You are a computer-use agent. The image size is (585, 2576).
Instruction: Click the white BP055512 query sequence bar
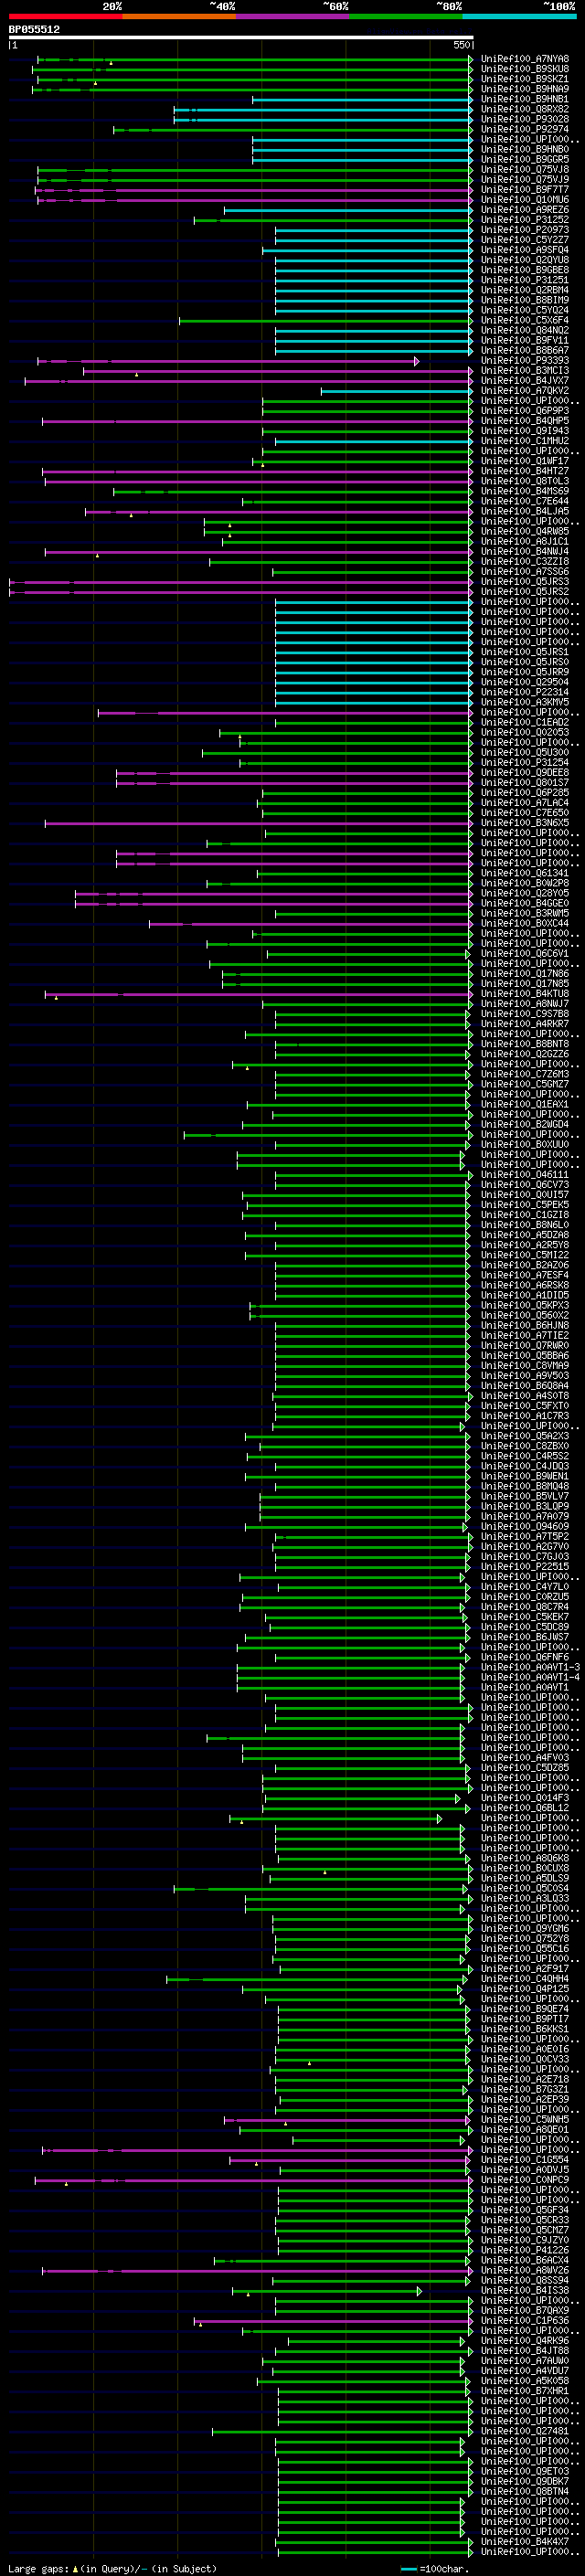pos(241,37)
